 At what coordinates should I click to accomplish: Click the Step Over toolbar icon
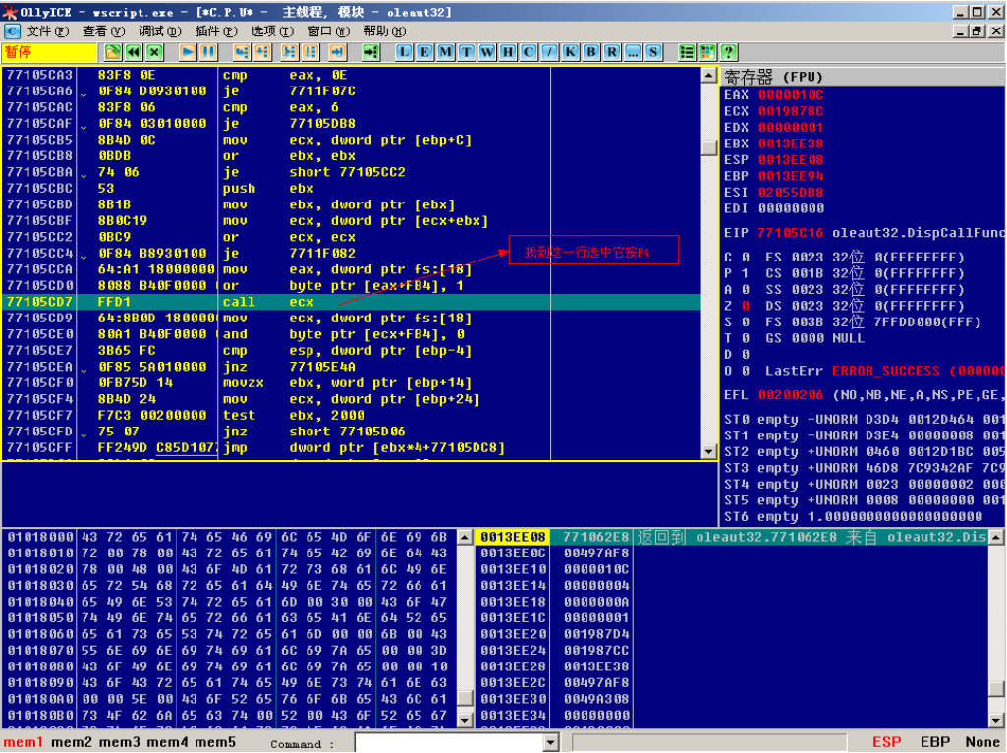(262, 53)
